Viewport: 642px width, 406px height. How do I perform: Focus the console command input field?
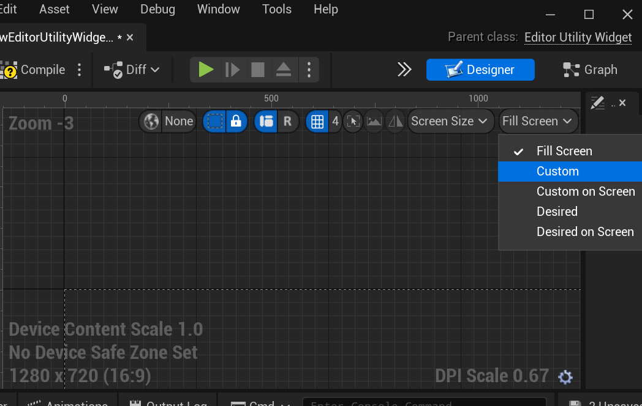pyautogui.click(x=424, y=402)
